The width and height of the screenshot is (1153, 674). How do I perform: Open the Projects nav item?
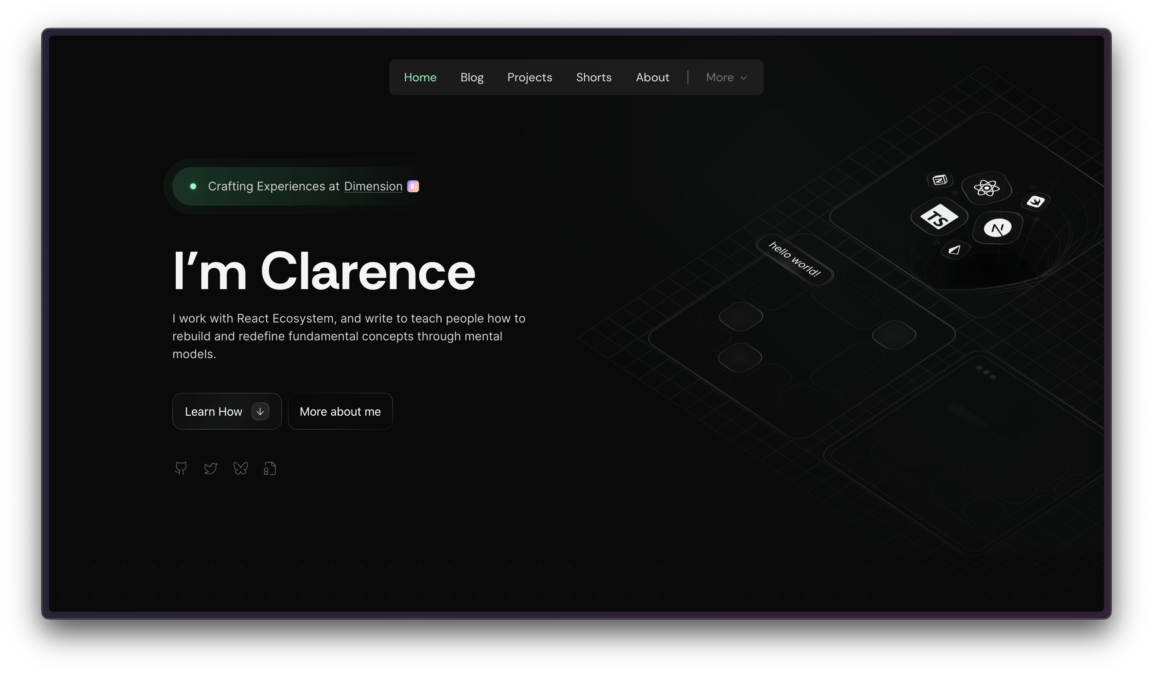pyautogui.click(x=529, y=77)
